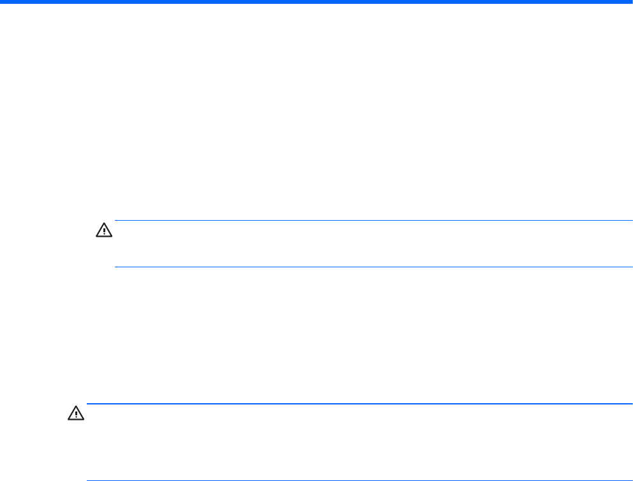
Task: Click the gray rule closing the lower warning note
Action: pos(359,480)
